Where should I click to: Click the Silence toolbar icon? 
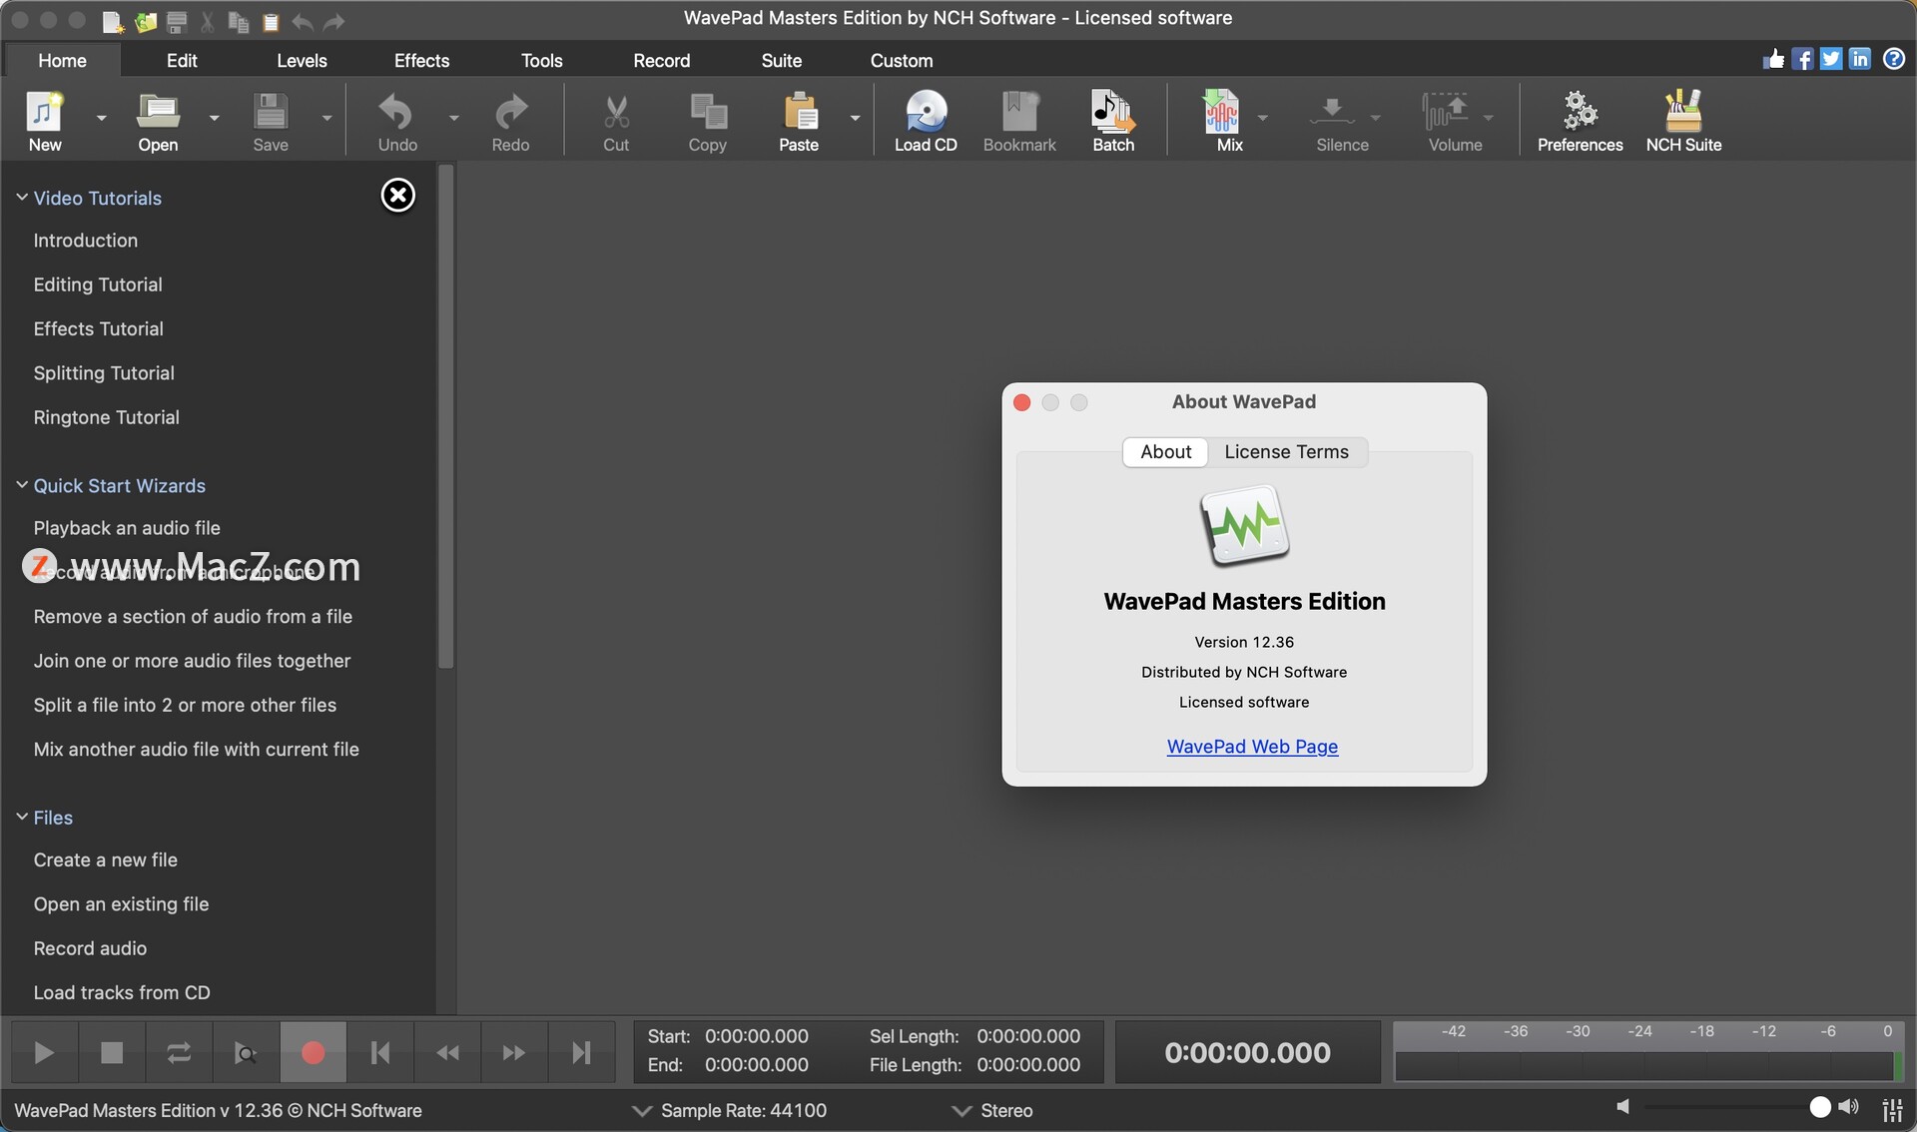[x=1333, y=112]
